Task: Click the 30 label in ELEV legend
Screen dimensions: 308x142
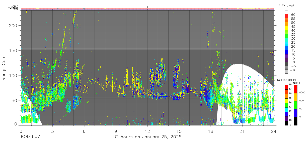Action: tap(293, 38)
